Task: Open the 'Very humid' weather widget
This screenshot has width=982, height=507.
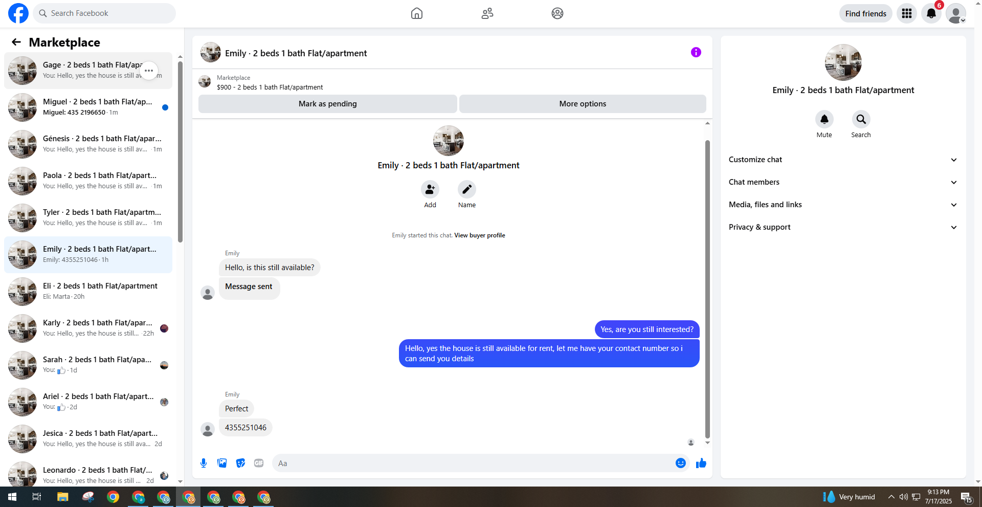Action: click(849, 497)
